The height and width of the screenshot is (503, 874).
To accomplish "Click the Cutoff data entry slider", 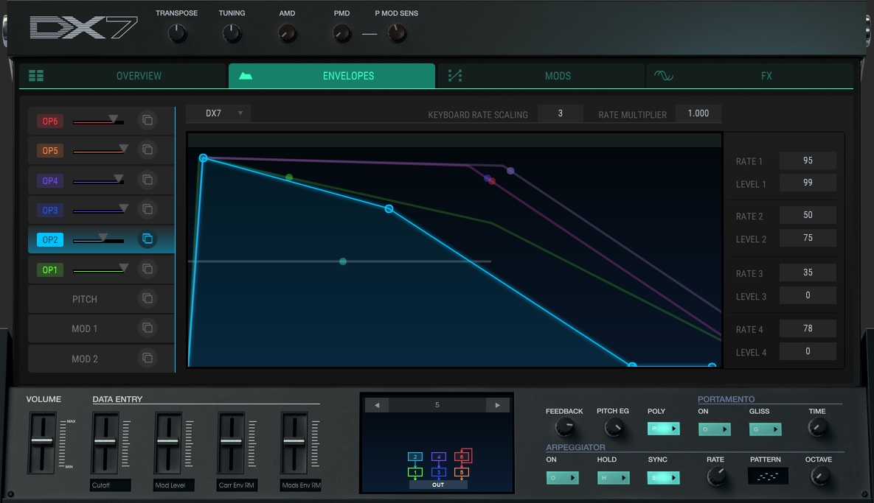I will 105,441.
